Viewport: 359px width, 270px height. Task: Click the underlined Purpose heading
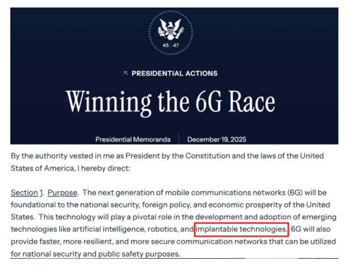pyautogui.click(x=62, y=193)
